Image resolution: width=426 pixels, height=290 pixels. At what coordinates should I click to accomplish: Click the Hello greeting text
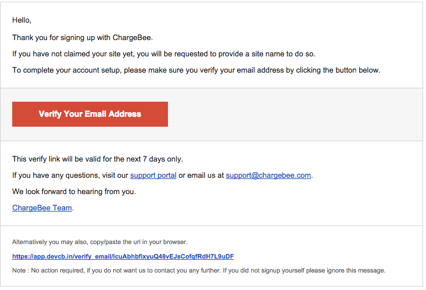point(22,20)
